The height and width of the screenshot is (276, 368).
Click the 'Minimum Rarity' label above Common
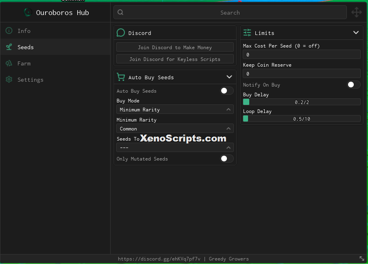coord(136,120)
